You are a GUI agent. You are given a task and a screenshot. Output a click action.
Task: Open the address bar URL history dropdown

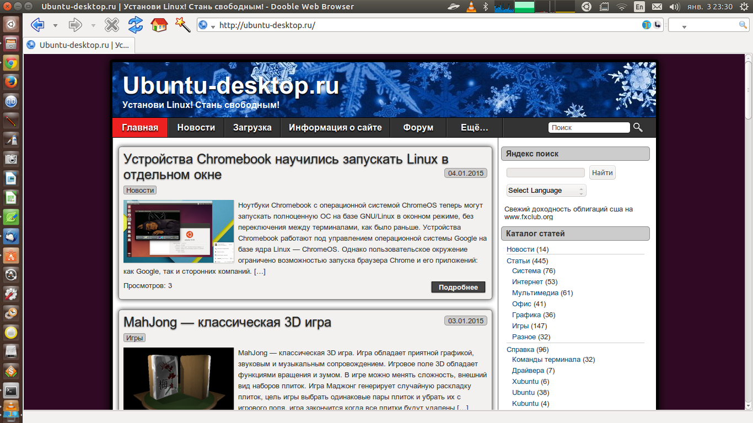[x=213, y=26]
